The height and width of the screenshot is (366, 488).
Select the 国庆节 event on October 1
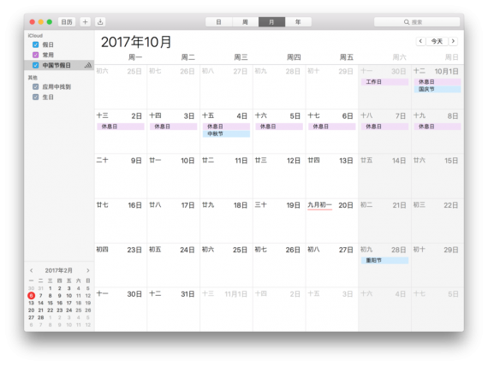[437, 89]
